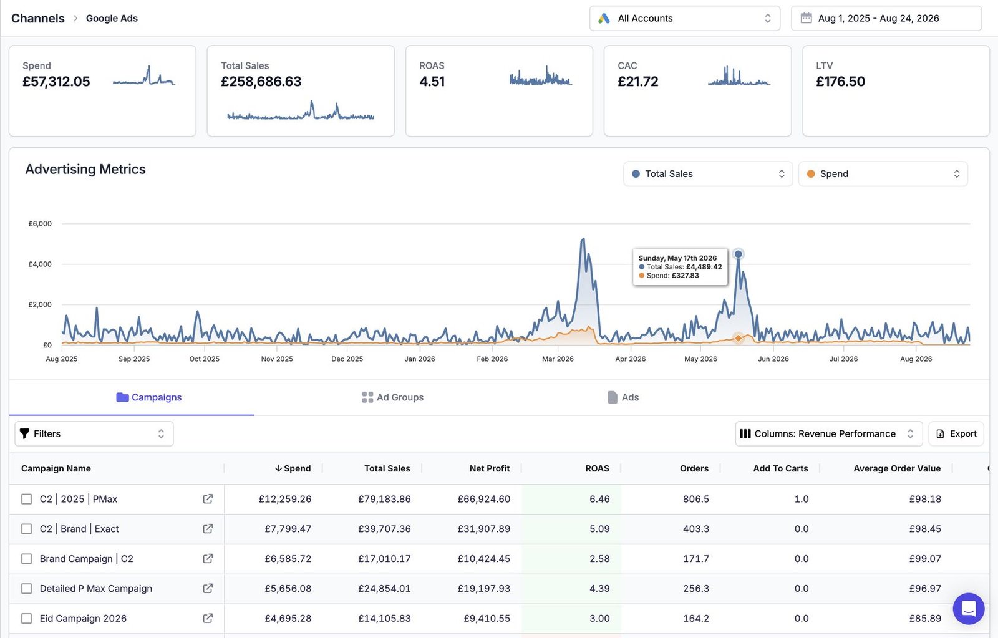The width and height of the screenshot is (998, 638).
Task: Go to Channels breadcrumb link
Action: [x=38, y=19]
